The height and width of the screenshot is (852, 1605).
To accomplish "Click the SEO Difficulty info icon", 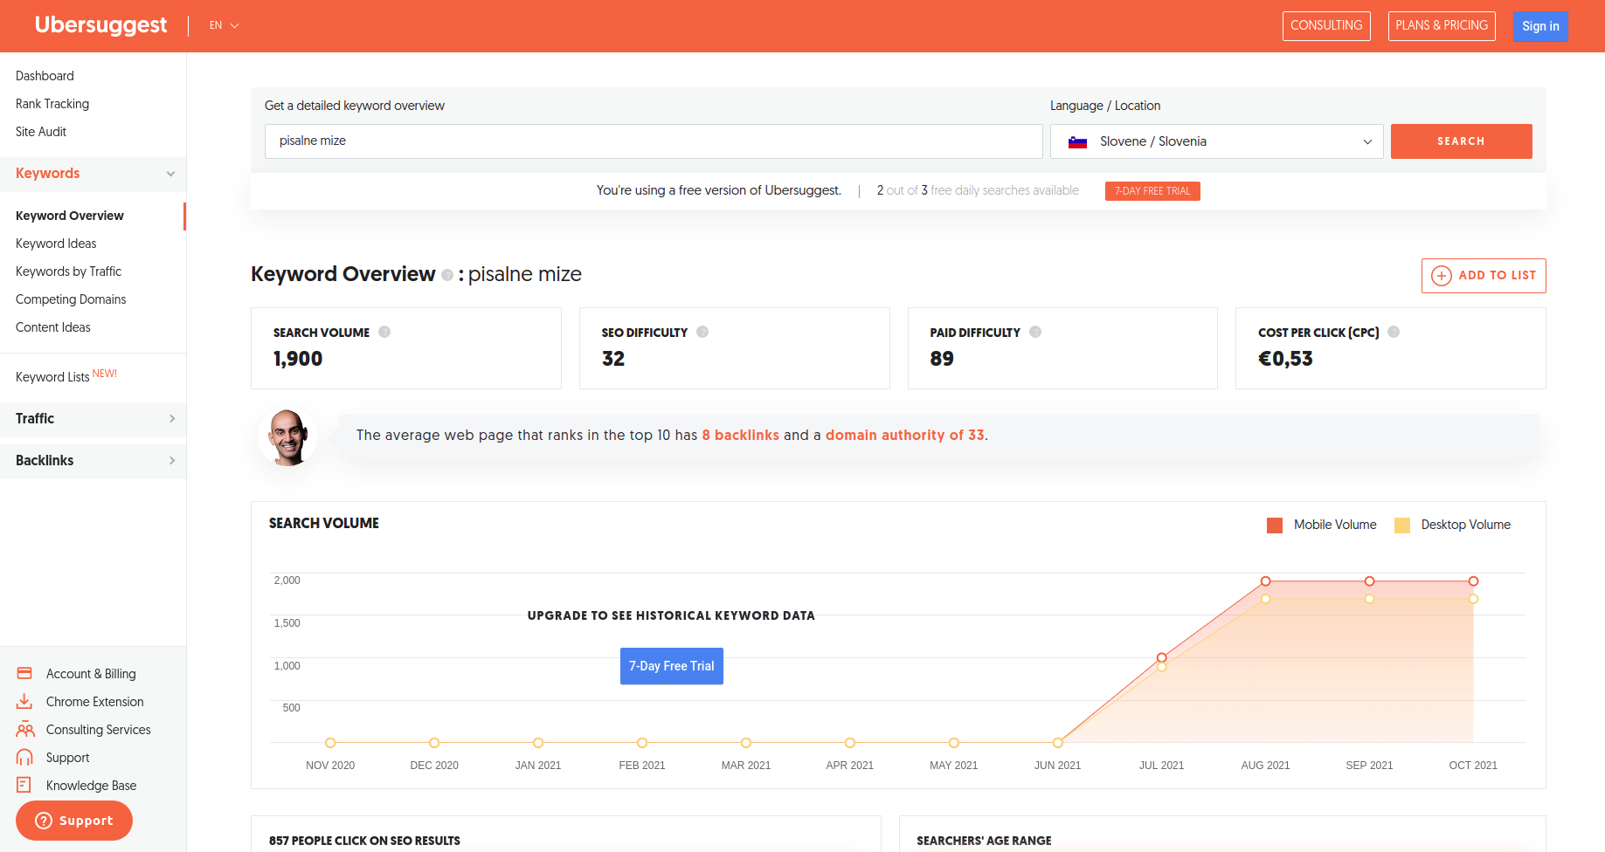I will click(702, 332).
